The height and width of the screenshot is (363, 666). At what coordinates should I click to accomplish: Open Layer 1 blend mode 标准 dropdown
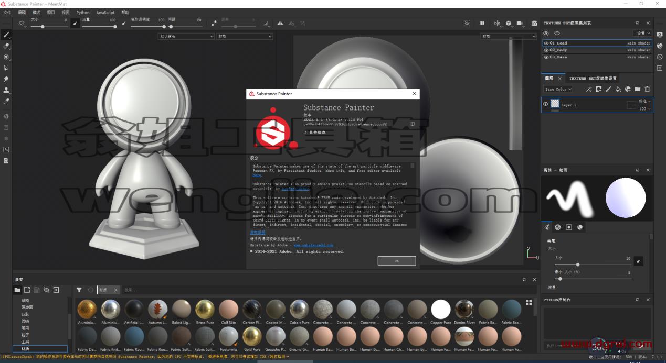(644, 101)
